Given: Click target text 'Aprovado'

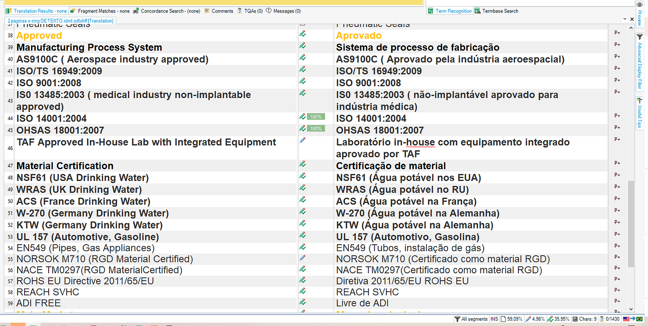Looking at the screenshot, I should coord(359,36).
